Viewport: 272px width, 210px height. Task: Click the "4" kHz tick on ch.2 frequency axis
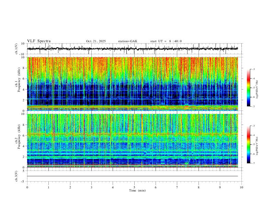24,146
